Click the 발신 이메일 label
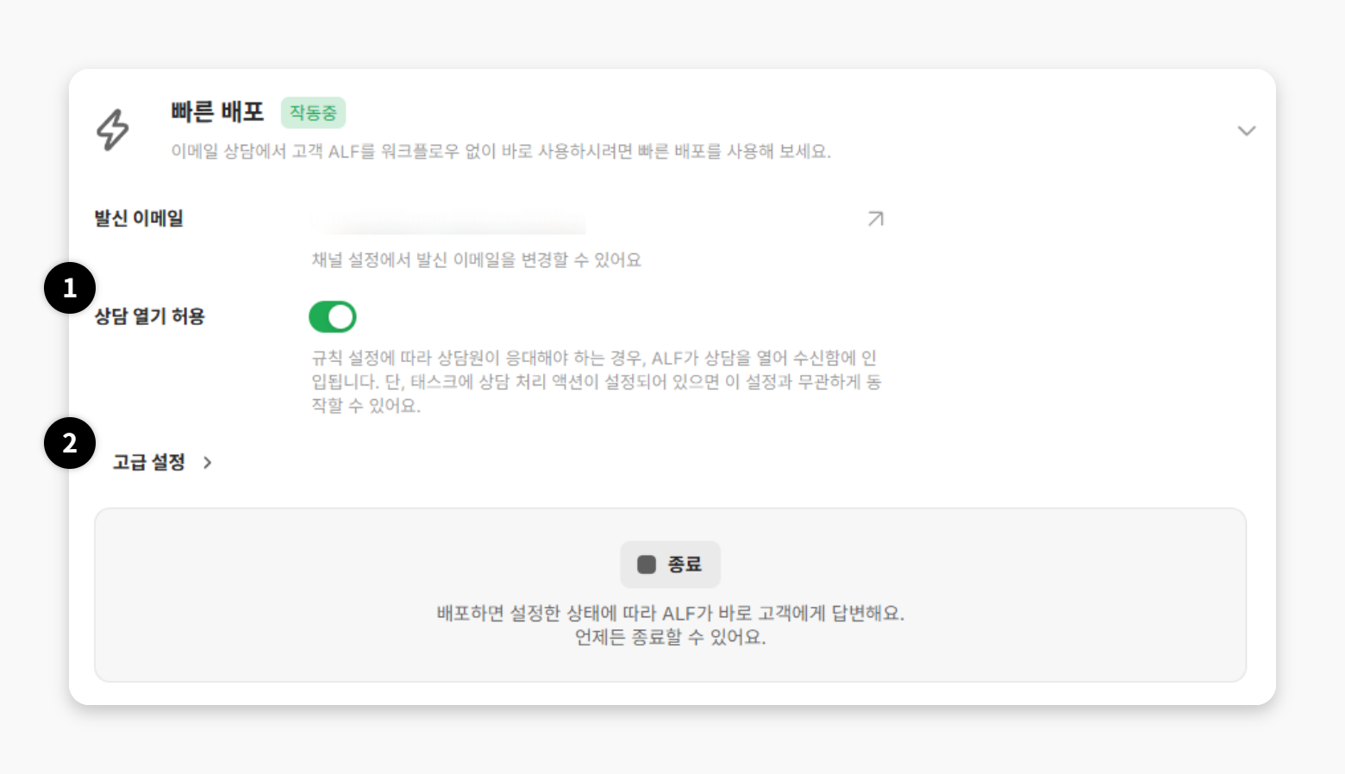Image resolution: width=1345 pixels, height=774 pixels. [x=139, y=219]
